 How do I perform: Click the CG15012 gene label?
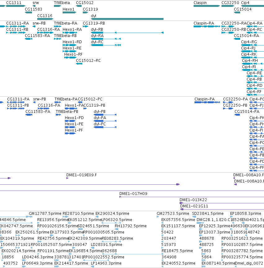pos(85,3)
